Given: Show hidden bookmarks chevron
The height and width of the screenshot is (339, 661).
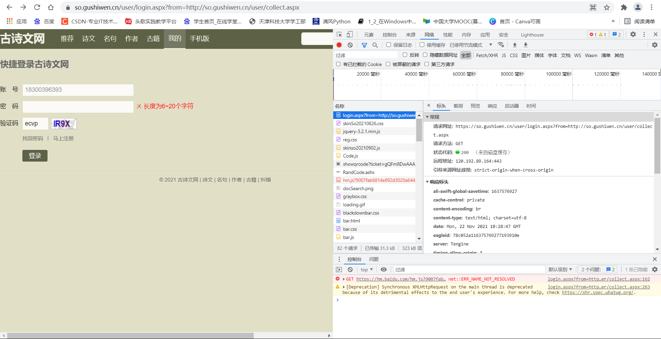Looking at the screenshot, I should 613,21.
